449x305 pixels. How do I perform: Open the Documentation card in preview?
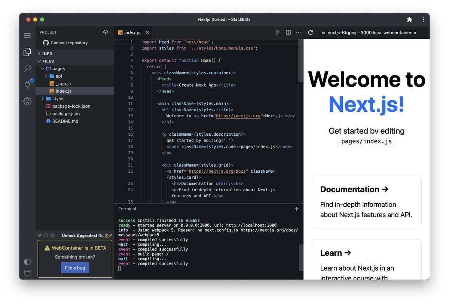(367, 202)
